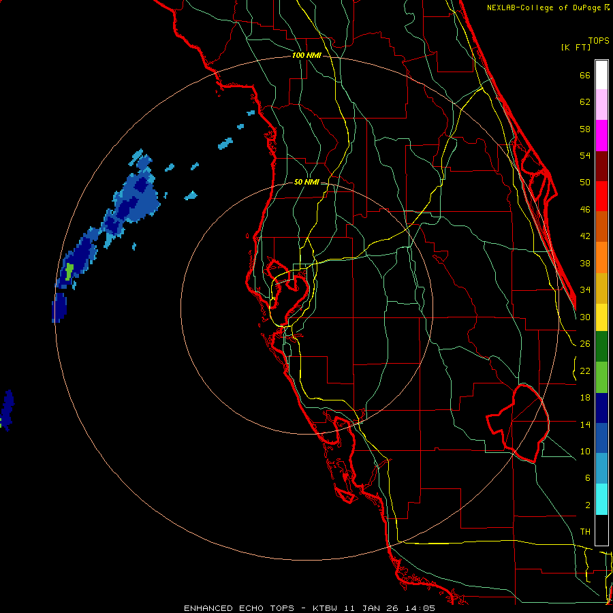Click the "TOPS" legend heading
Image resolution: width=613 pixels, height=613 pixels.
coord(599,40)
